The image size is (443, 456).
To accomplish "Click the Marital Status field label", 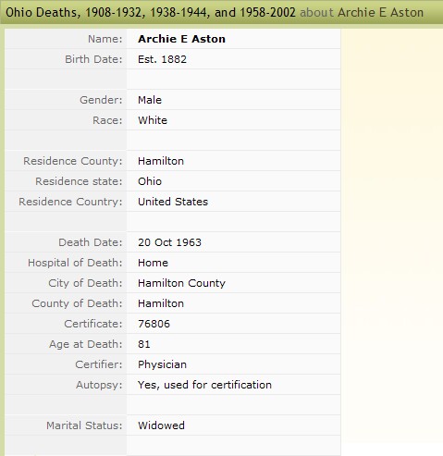I will coord(84,425).
